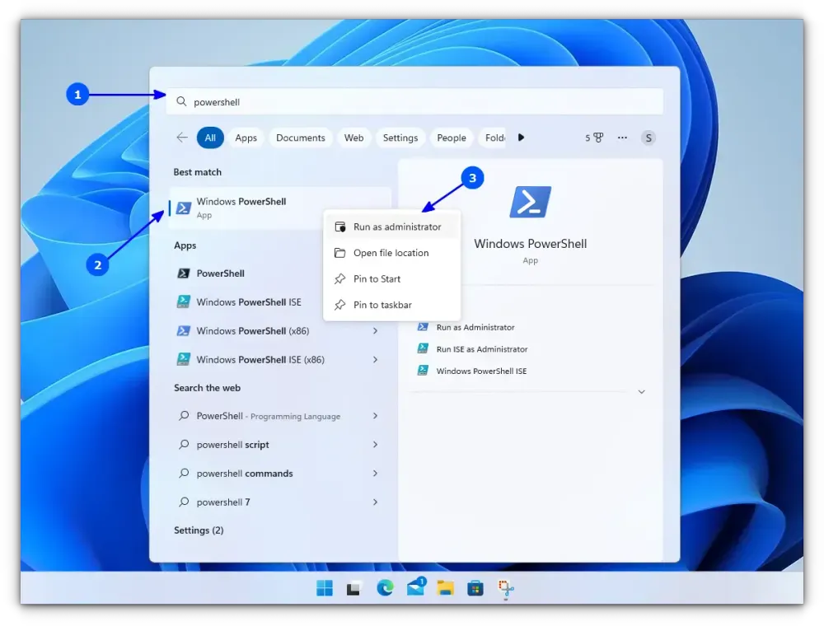
Task: Click the search magnifier icon in search box
Action: pyautogui.click(x=181, y=101)
